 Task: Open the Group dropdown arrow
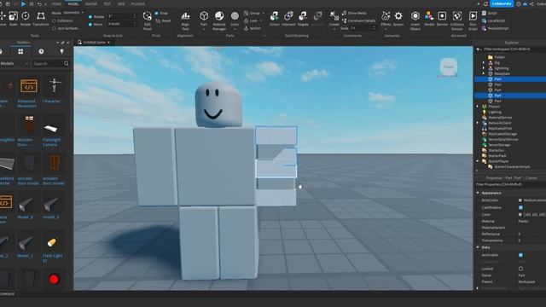(x=264, y=14)
